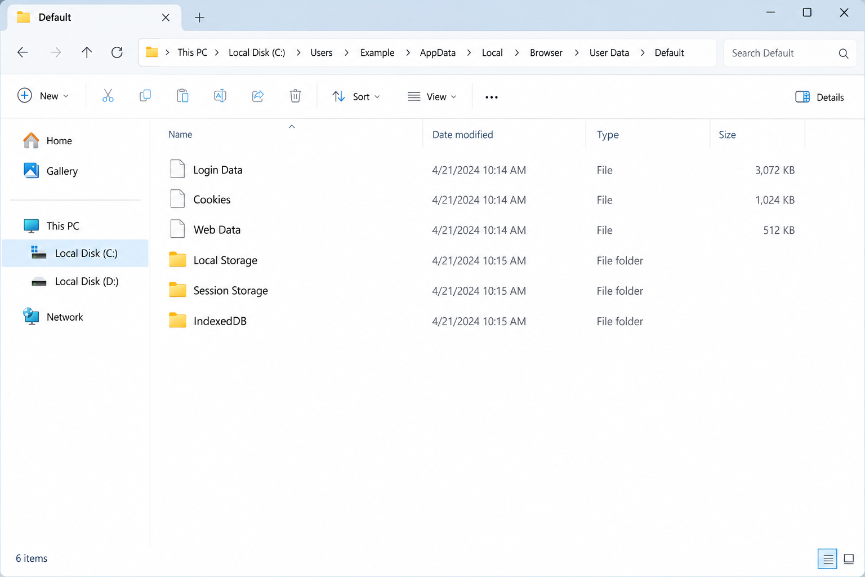Screen dimensions: 865x577
Task: Open the New dropdown menu
Action: (x=43, y=96)
